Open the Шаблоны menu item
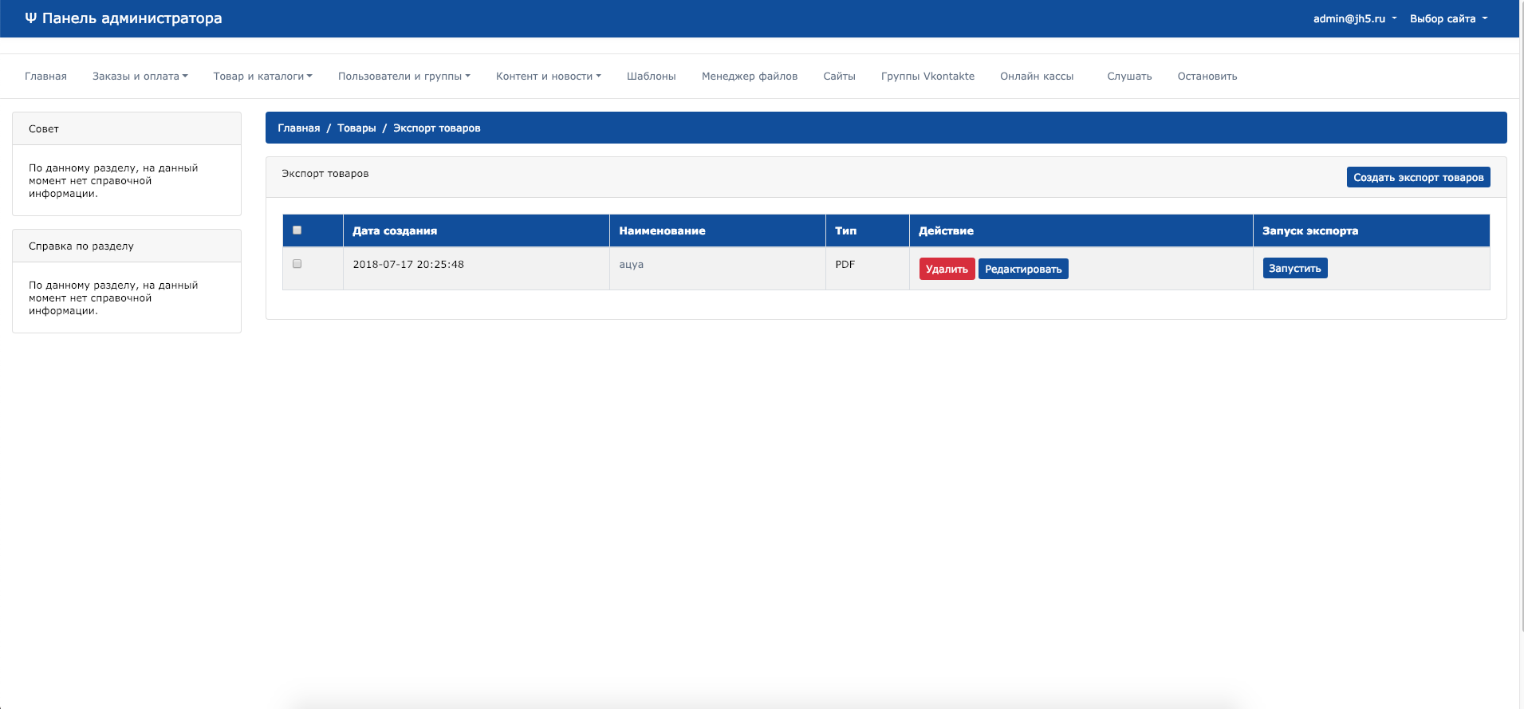The height and width of the screenshot is (709, 1524). 652,77
